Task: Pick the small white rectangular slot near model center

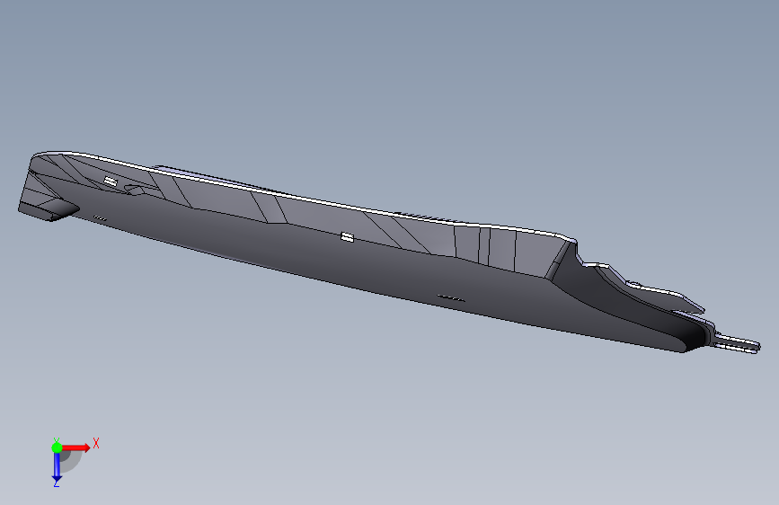Action: point(348,237)
